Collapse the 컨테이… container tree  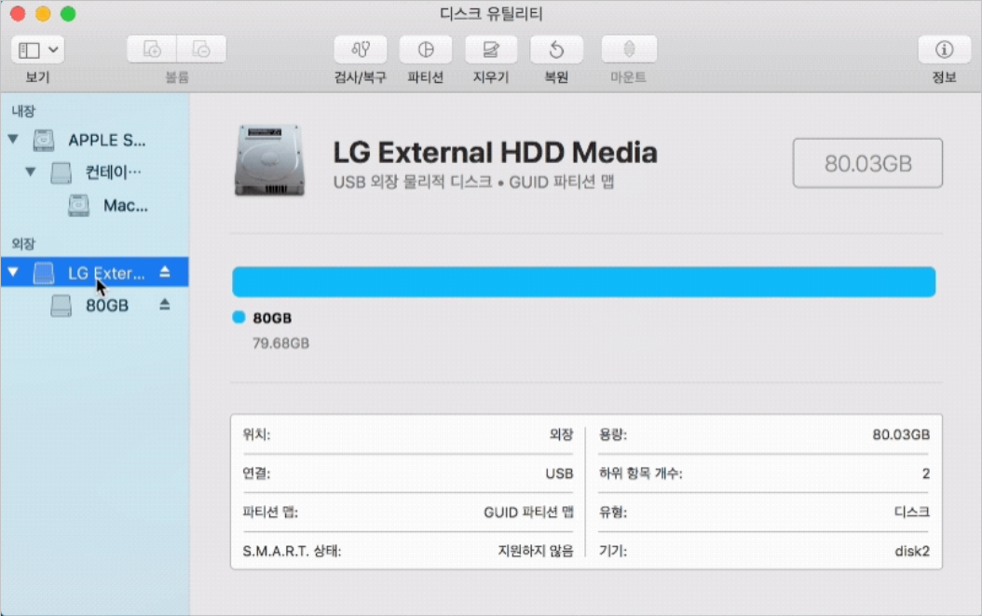[x=30, y=171]
